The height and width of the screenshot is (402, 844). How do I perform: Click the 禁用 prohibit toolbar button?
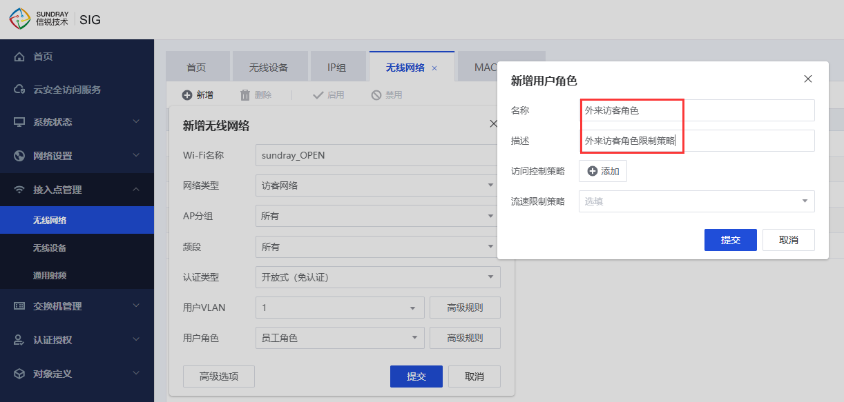[x=387, y=95]
